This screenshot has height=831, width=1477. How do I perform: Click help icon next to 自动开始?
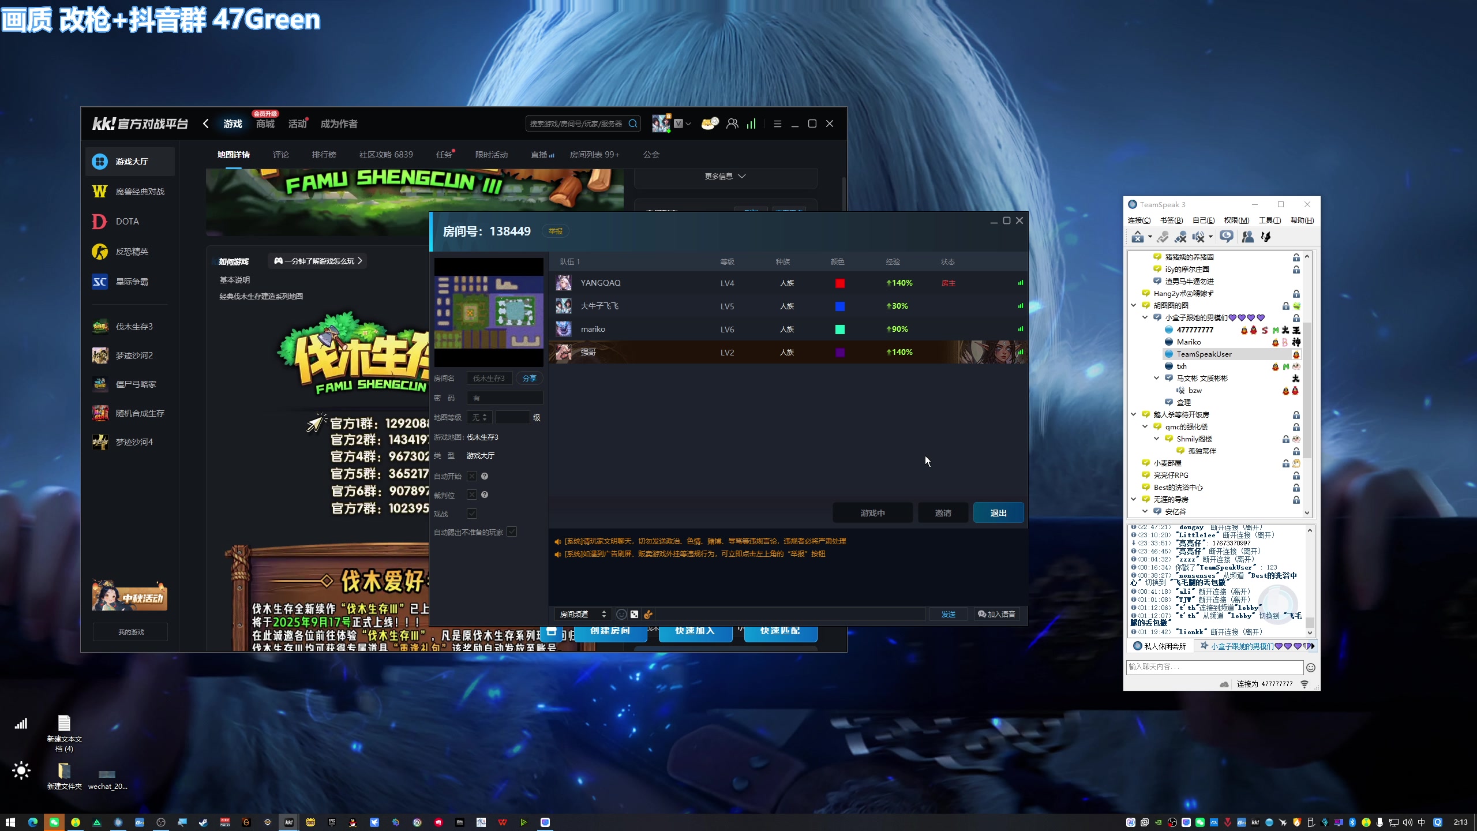(x=485, y=477)
